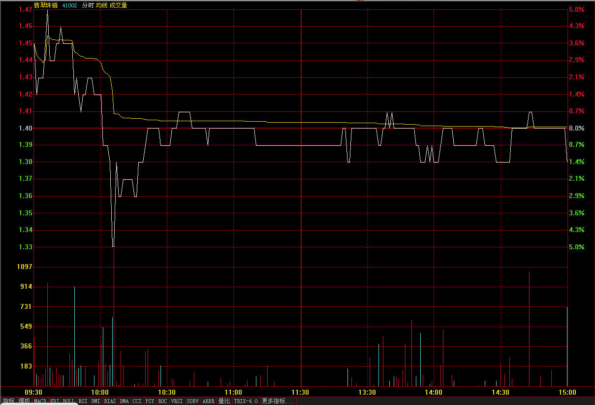This screenshot has height=405, width=595.
Task: Select the CCI indicator tab
Action: [x=137, y=401]
